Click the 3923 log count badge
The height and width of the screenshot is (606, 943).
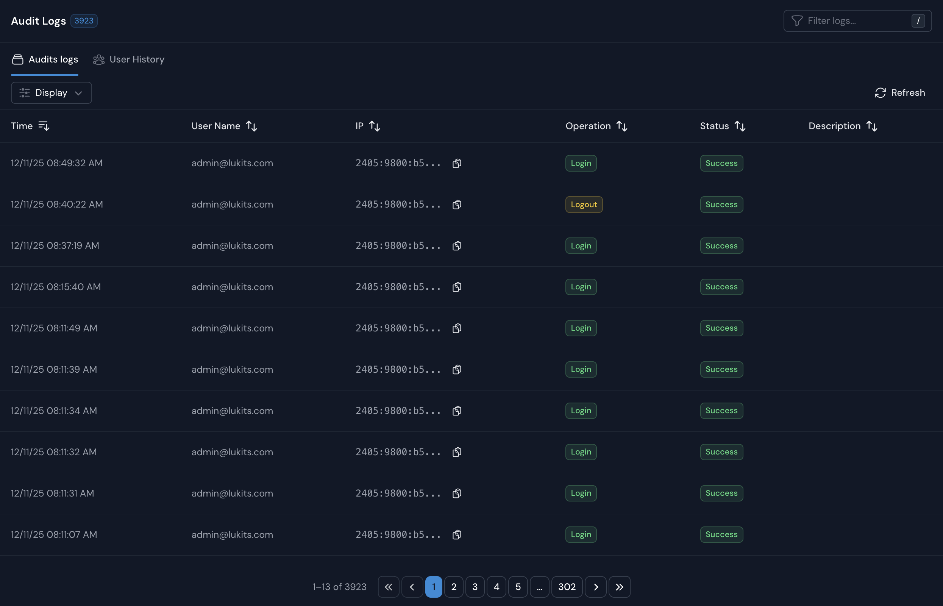pyautogui.click(x=83, y=20)
